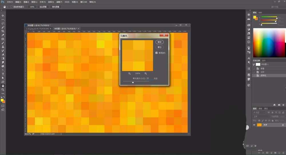Click the cell size value field

click(x=148, y=78)
